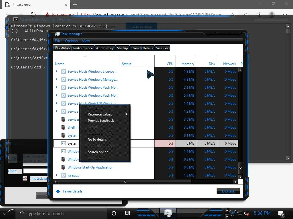Image resolution: width=293 pixels, height=219 pixels.
Task: Click the blue Fewer details up-arrow icon
Action: pyautogui.click(x=58, y=191)
